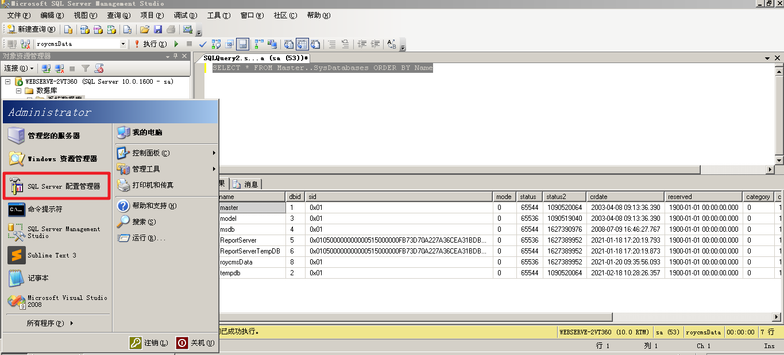
Task: Switch to the 消息 results tab
Action: [246, 184]
